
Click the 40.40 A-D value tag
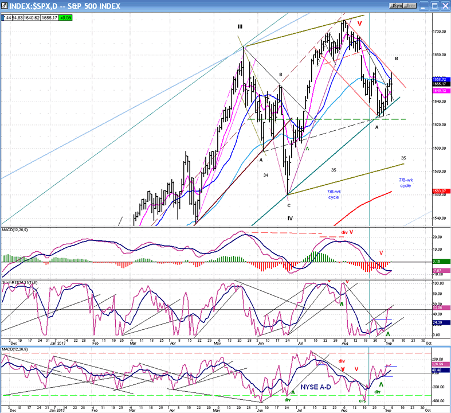click(x=441, y=370)
